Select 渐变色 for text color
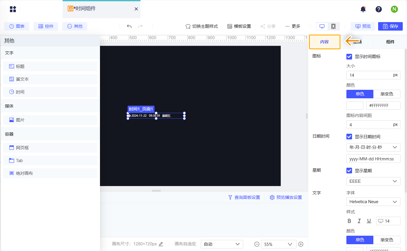The height and width of the screenshot is (251, 407). click(x=387, y=240)
